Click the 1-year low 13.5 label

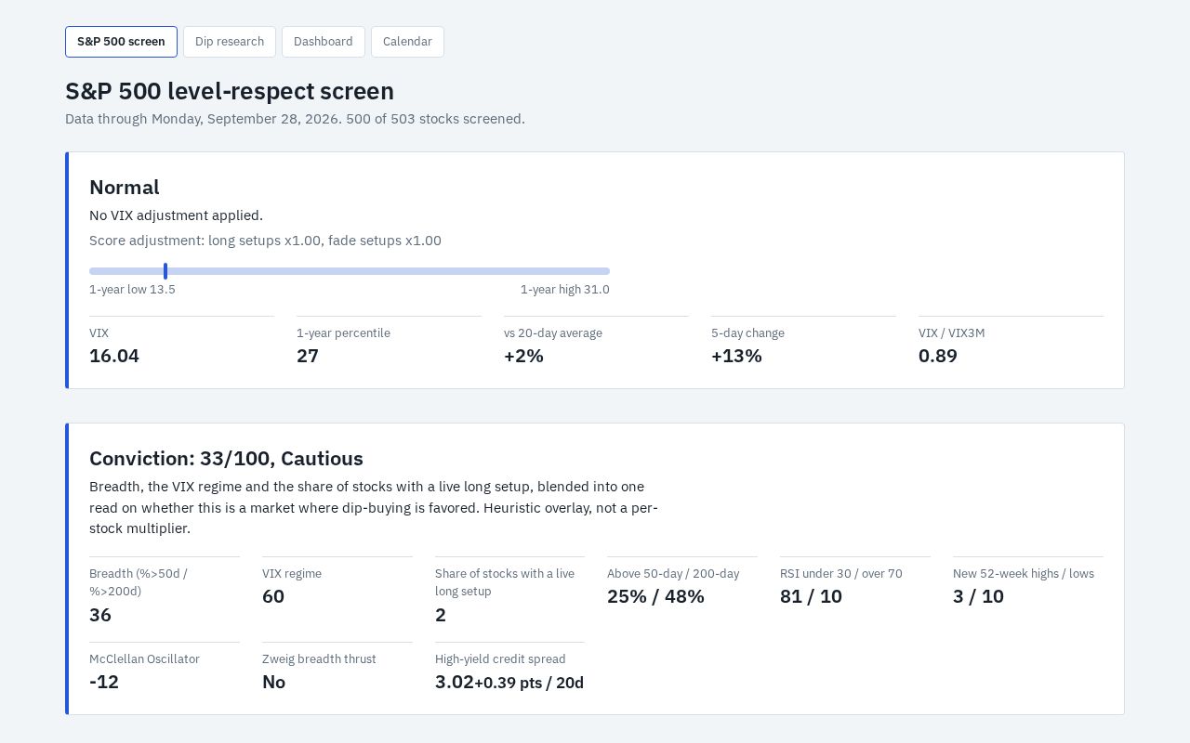pyautogui.click(x=132, y=290)
